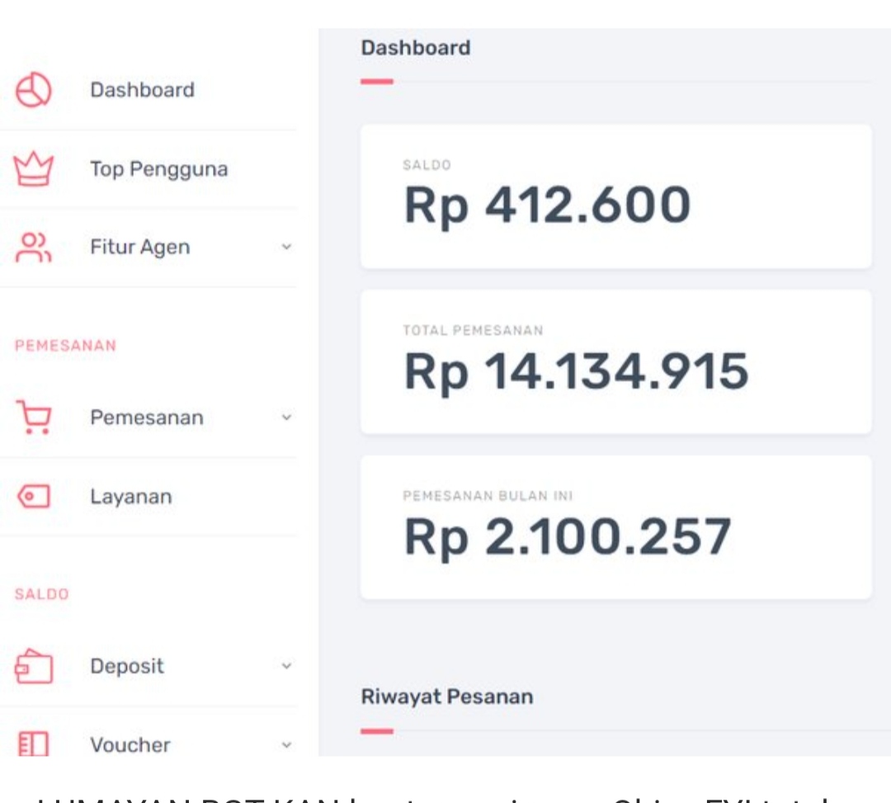Expand the Voucher submenu chevron
The image size is (891, 803).
click(286, 744)
